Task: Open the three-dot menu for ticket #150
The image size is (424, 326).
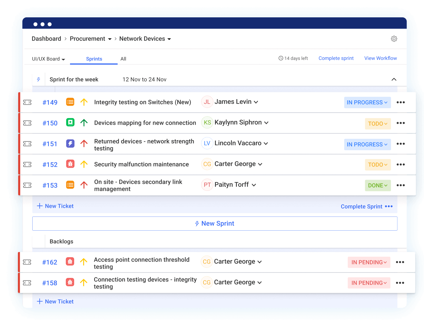Action: [400, 123]
